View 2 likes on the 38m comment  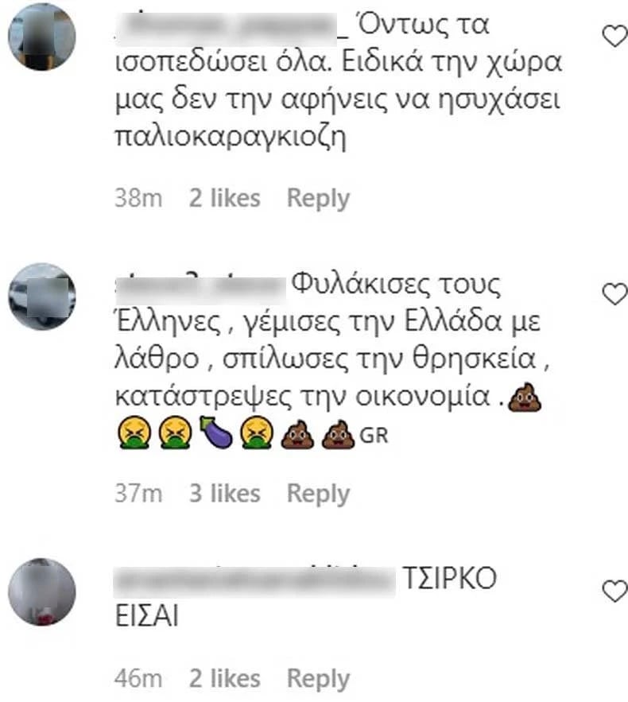coord(225,198)
